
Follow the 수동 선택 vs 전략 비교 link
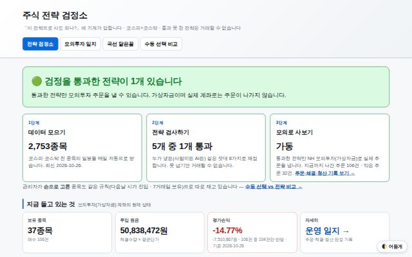click(x=274, y=187)
